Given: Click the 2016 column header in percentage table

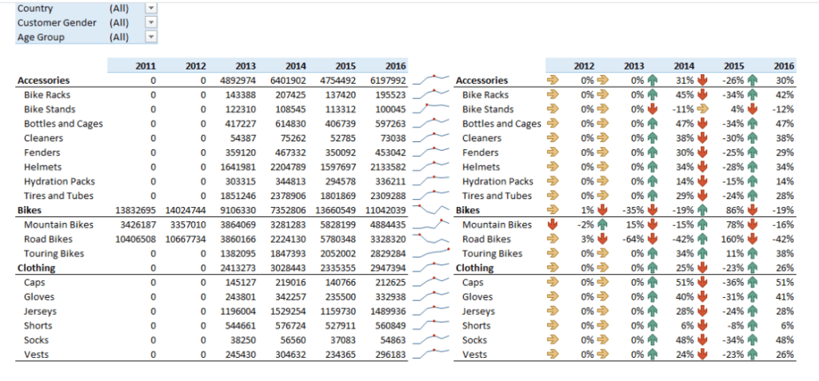Looking at the screenshot, I should [x=784, y=65].
